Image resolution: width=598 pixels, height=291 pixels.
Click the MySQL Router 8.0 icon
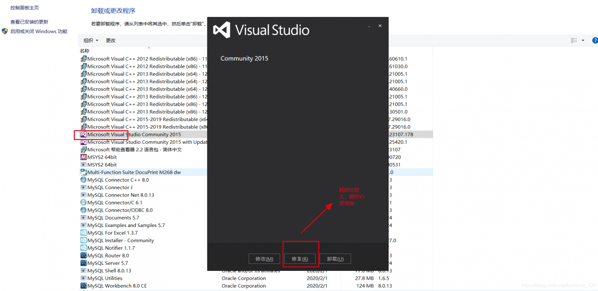point(84,256)
